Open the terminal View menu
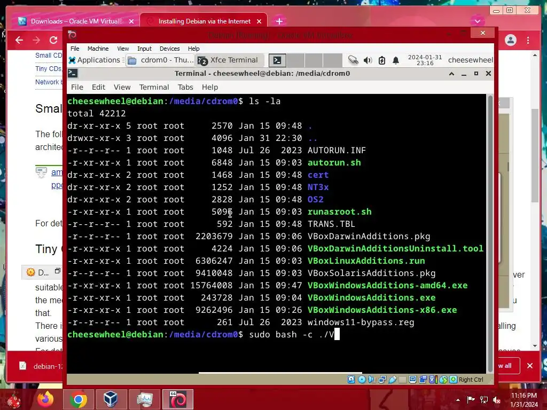 tap(122, 87)
